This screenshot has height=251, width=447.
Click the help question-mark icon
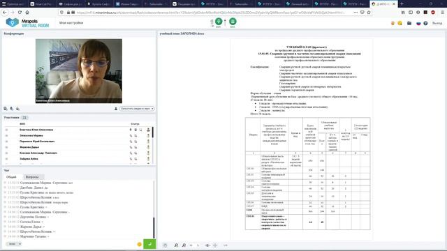[425, 23]
